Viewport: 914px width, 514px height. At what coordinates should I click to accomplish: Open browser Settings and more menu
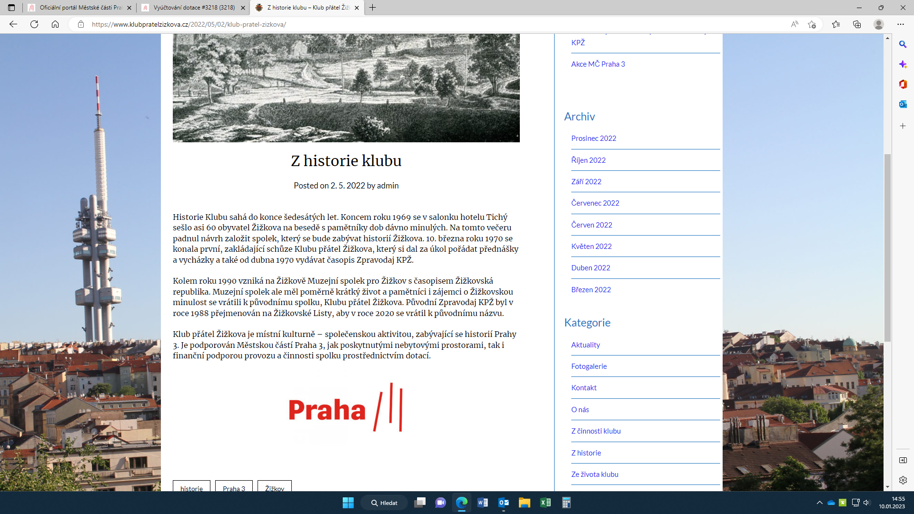pos(900,24)
